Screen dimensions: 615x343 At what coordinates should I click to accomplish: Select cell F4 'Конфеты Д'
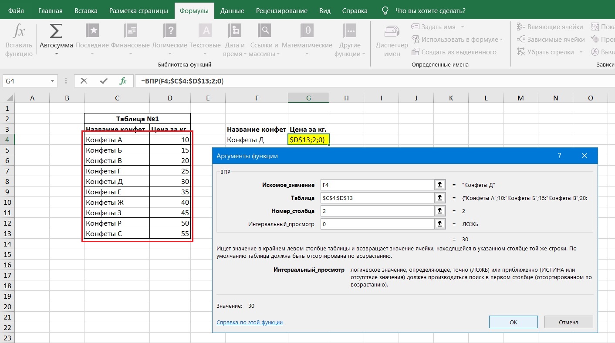257,140
